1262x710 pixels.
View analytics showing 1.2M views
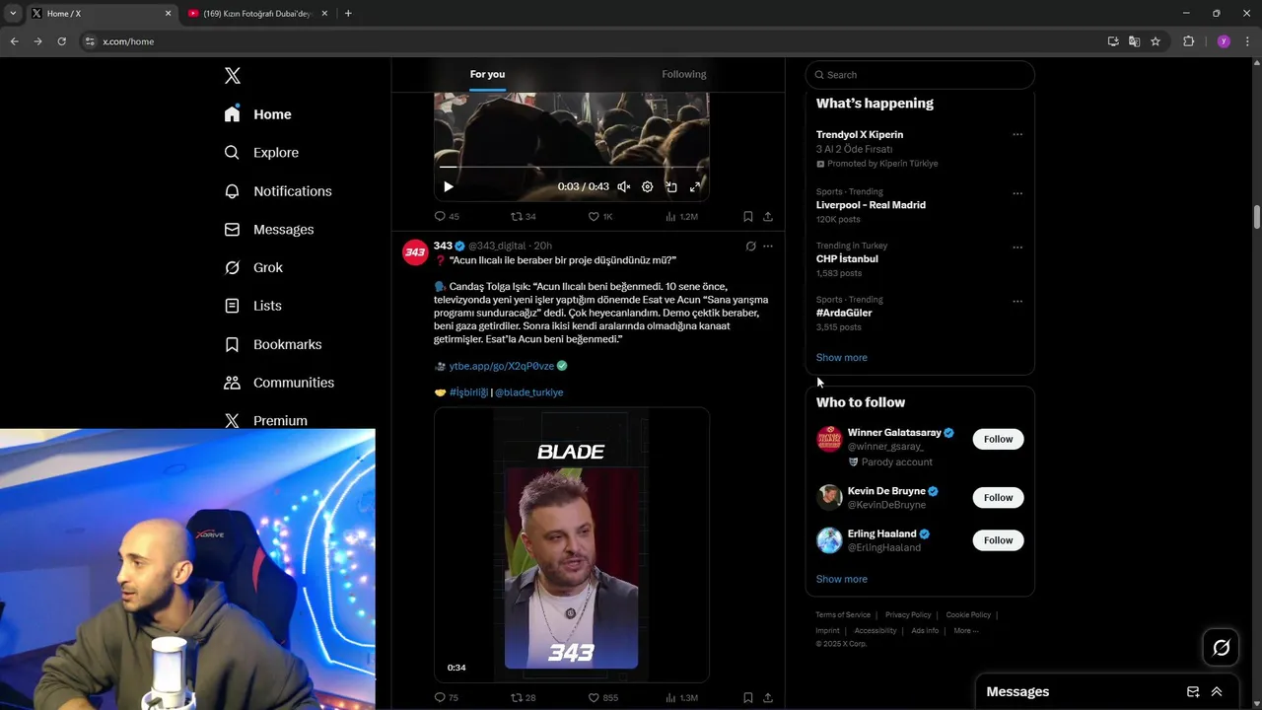[x=681, y=216]
